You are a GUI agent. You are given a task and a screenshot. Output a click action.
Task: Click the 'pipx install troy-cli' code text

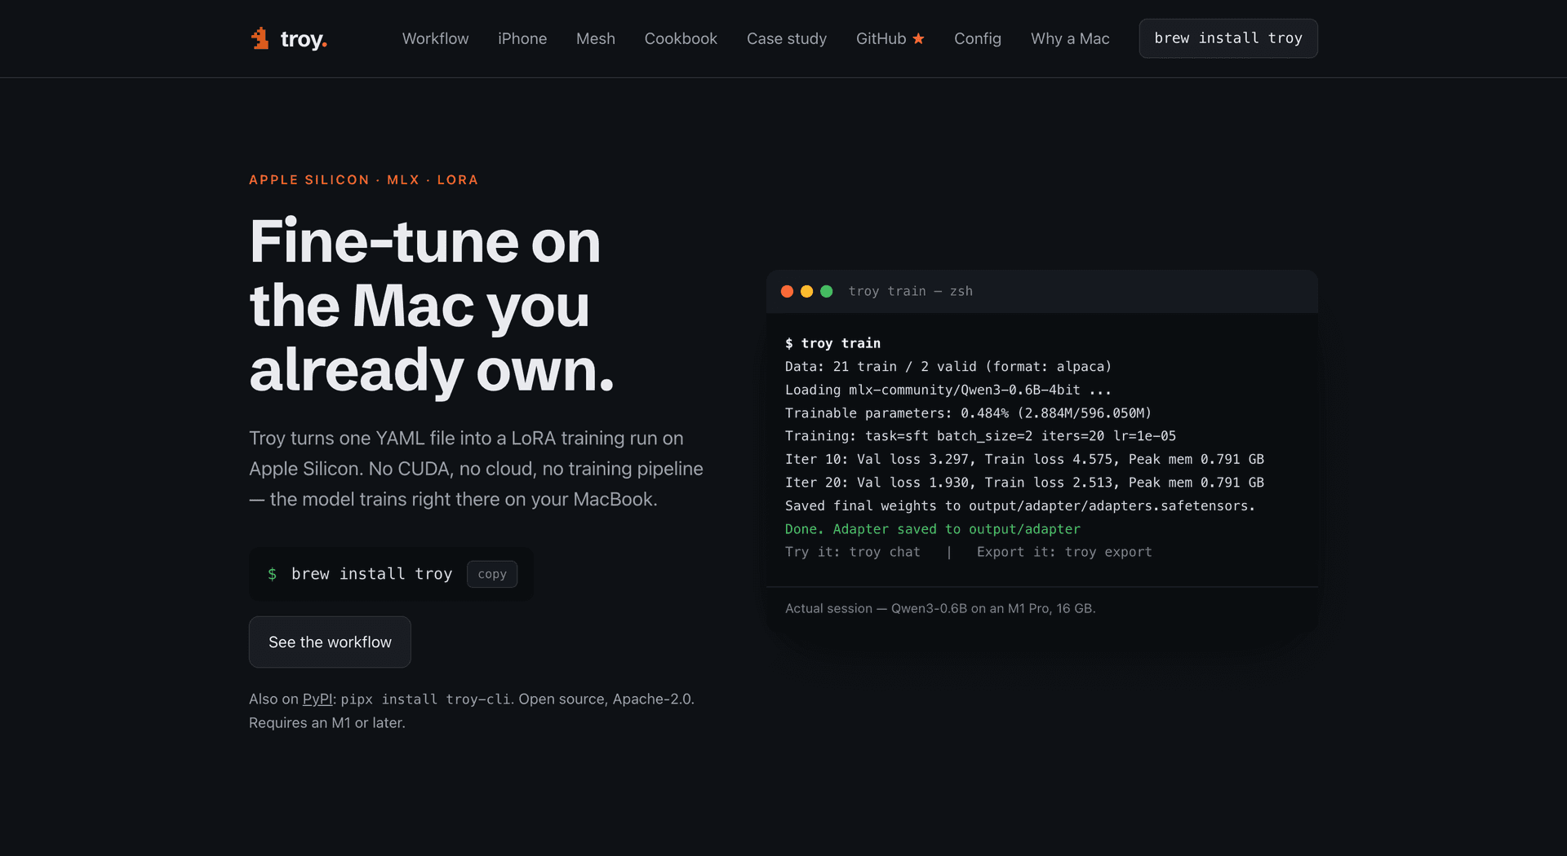point(426,699)
